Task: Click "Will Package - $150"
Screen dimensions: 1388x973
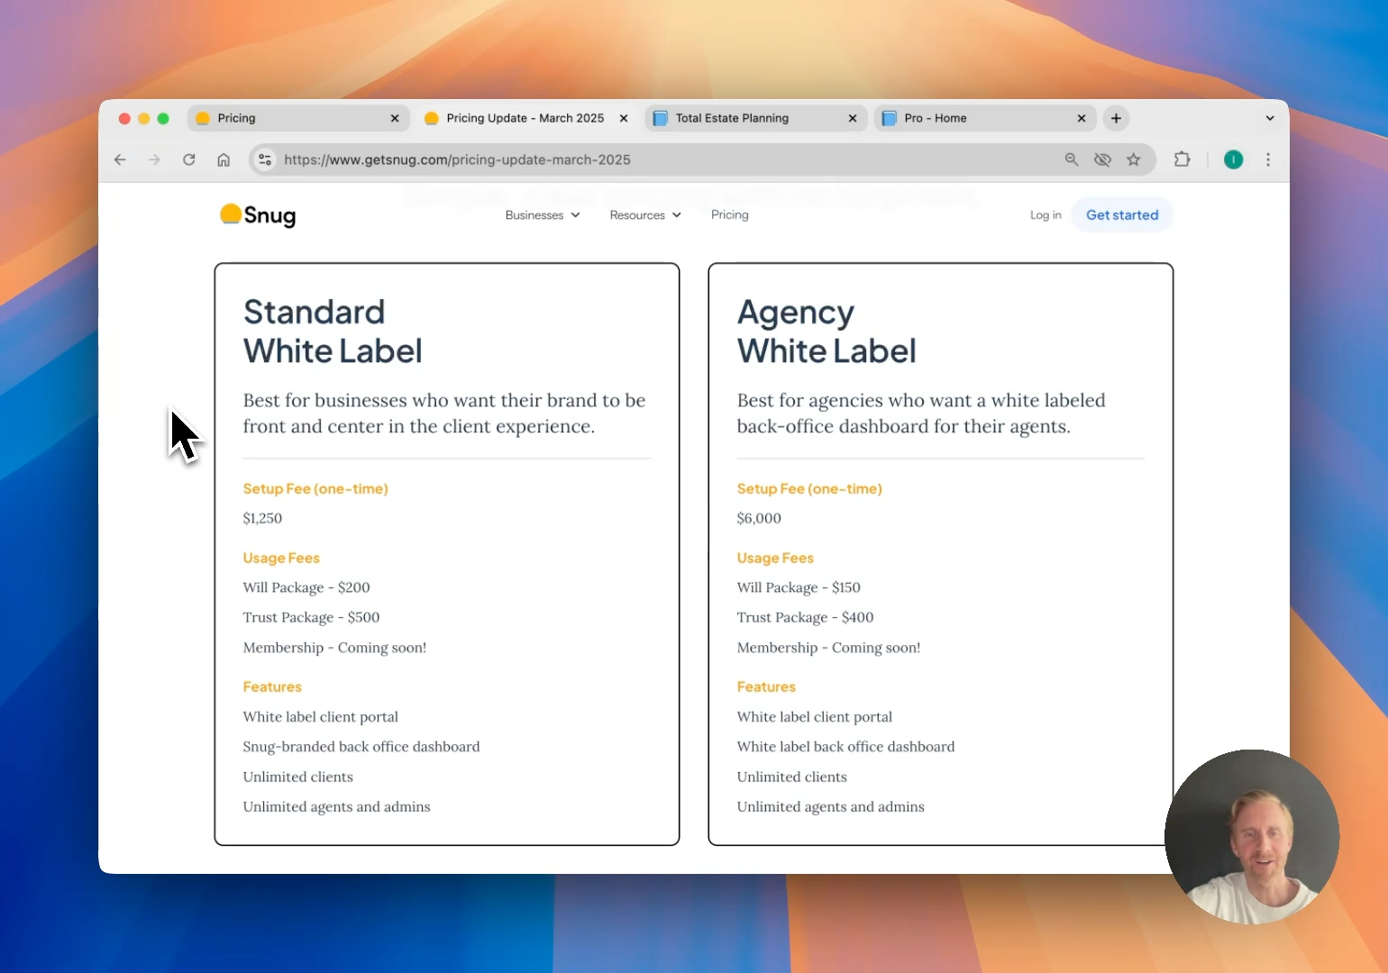Action: (x=799, y=587)
